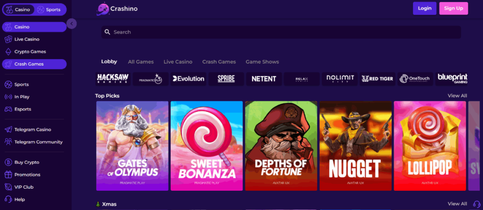Click the Buy Crypto bitcoin icon

coord(8,162)
